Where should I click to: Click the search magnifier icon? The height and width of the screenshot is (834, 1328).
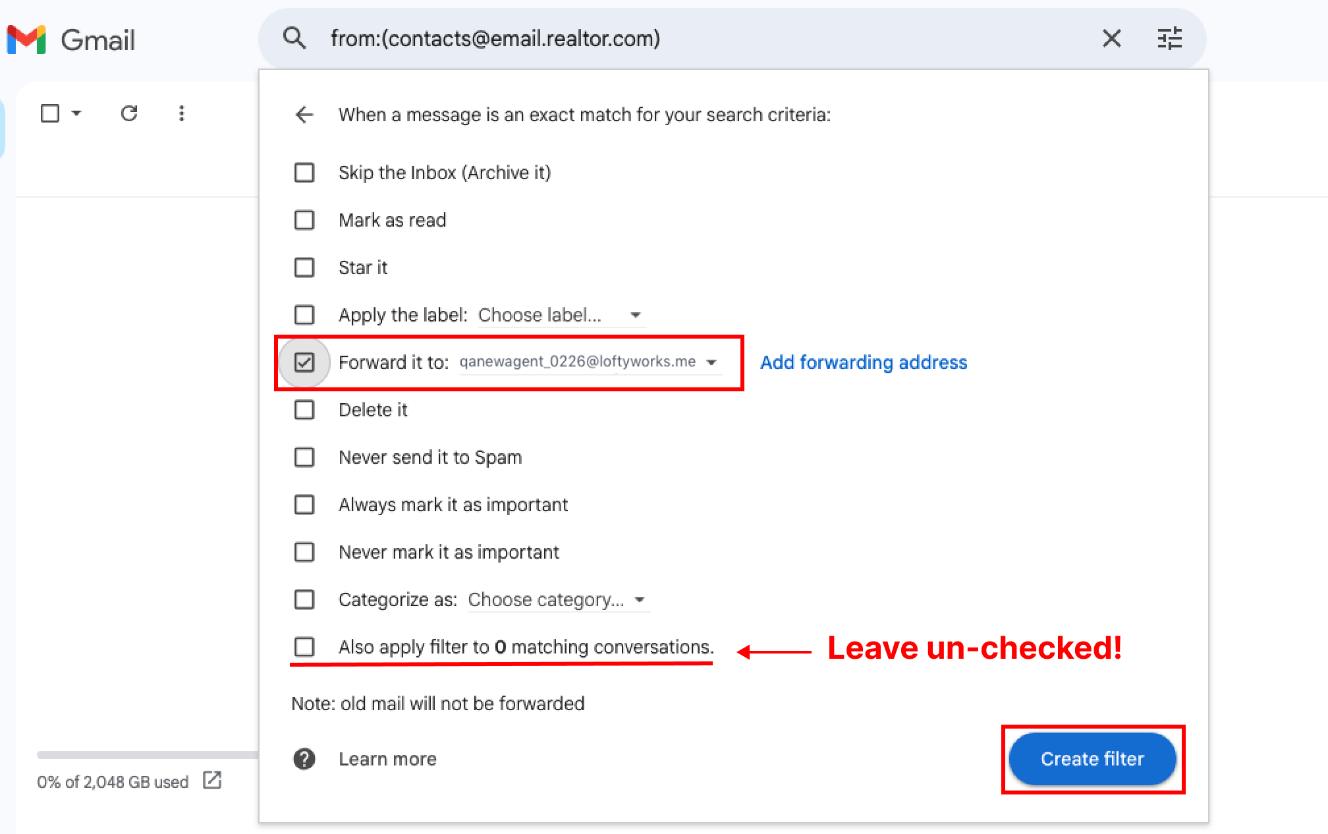(294, 38)
